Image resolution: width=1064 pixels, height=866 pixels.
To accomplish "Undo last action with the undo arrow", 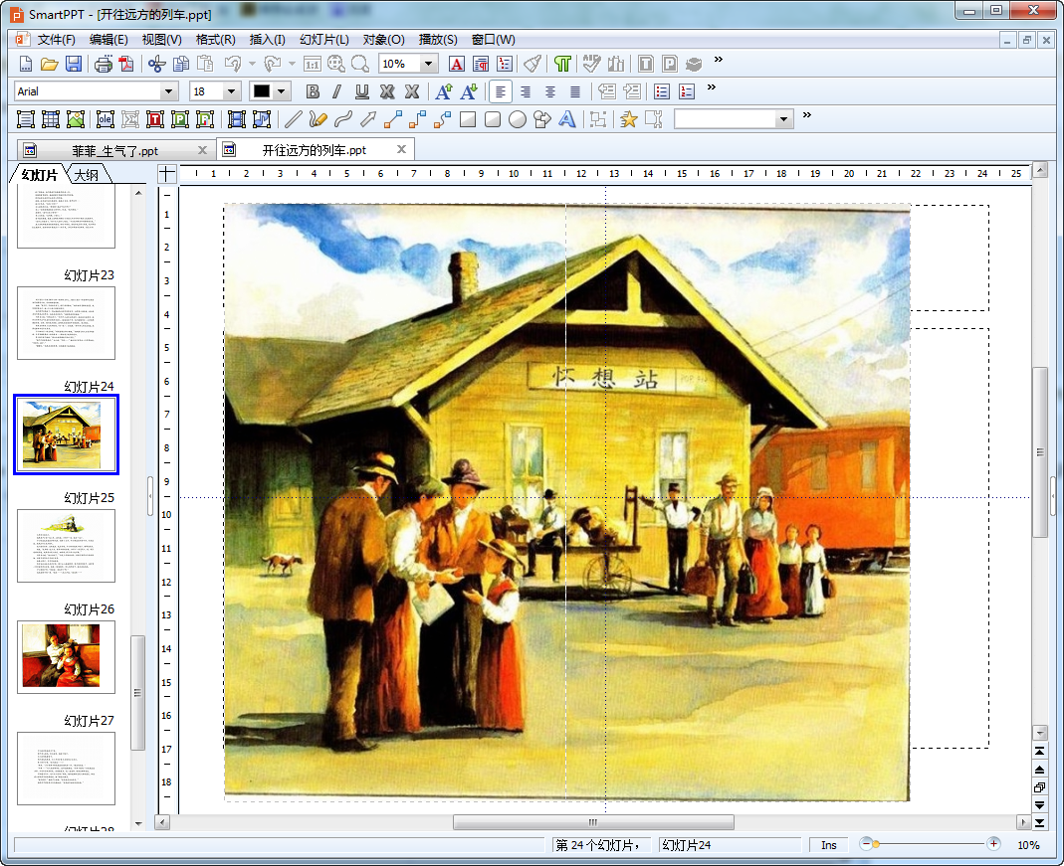I will [233, 64].
